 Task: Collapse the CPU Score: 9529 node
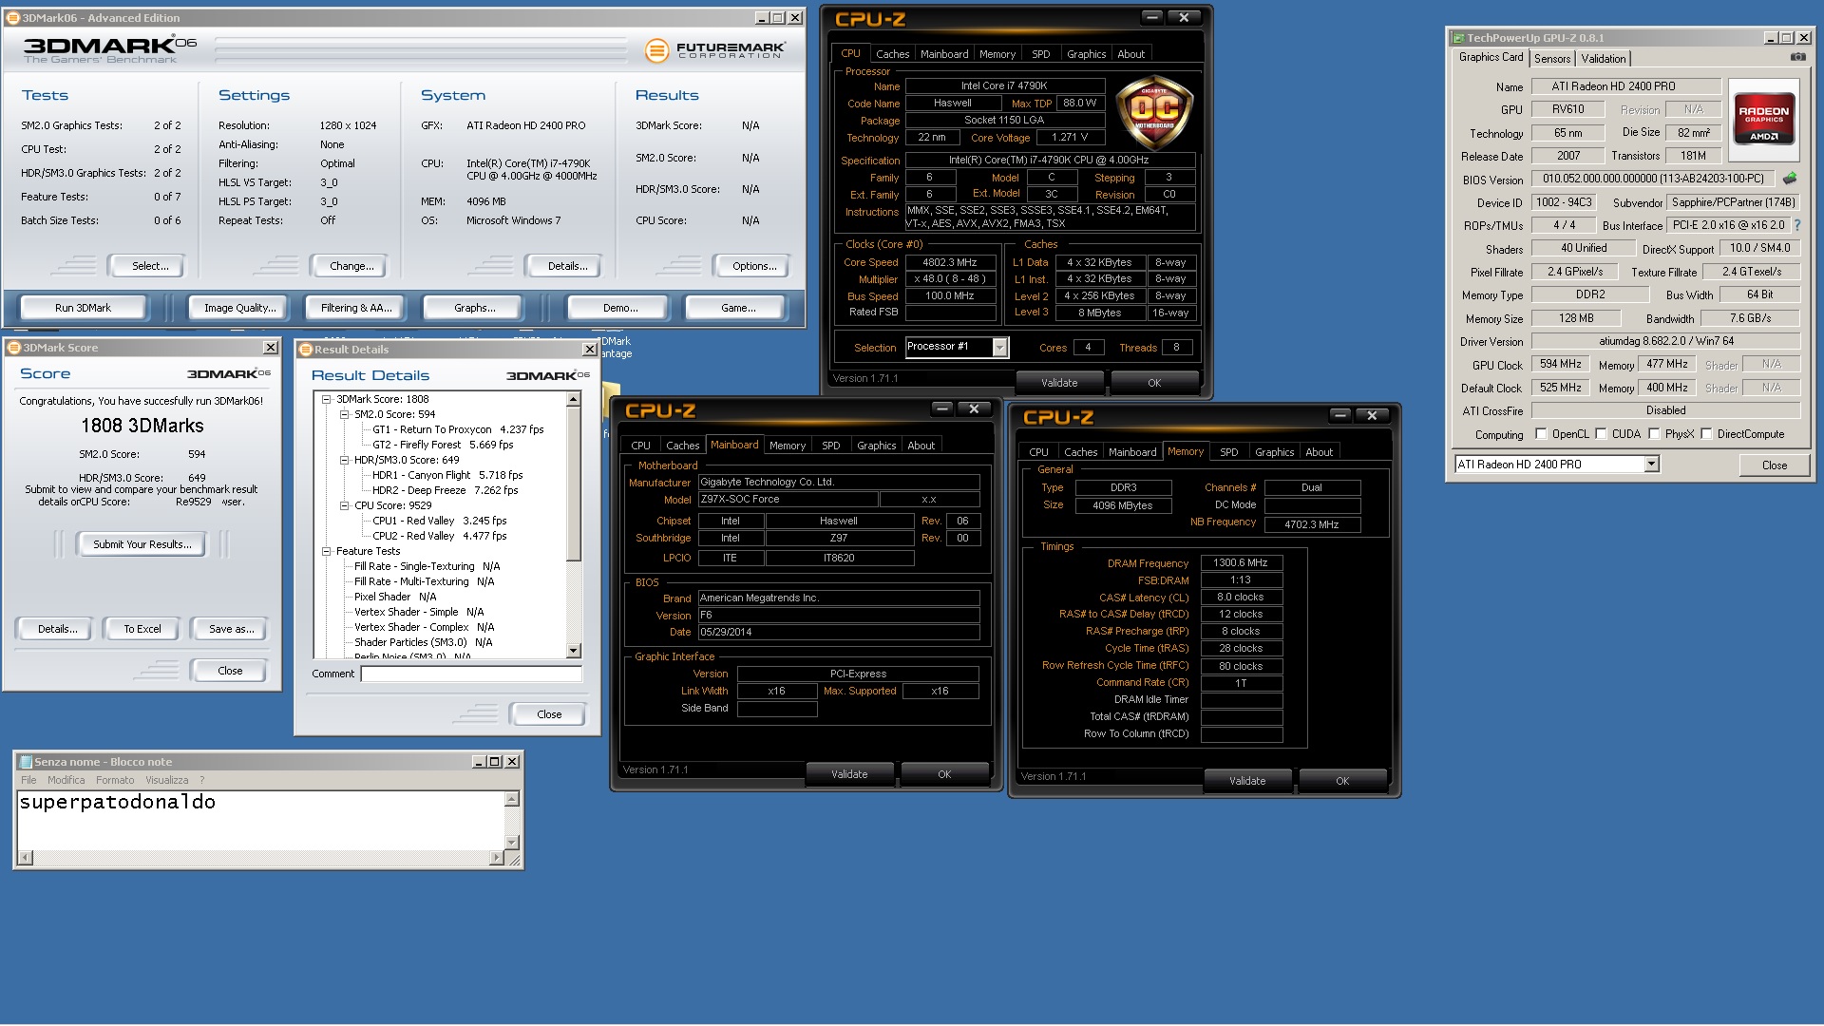[x=345, y=505]
